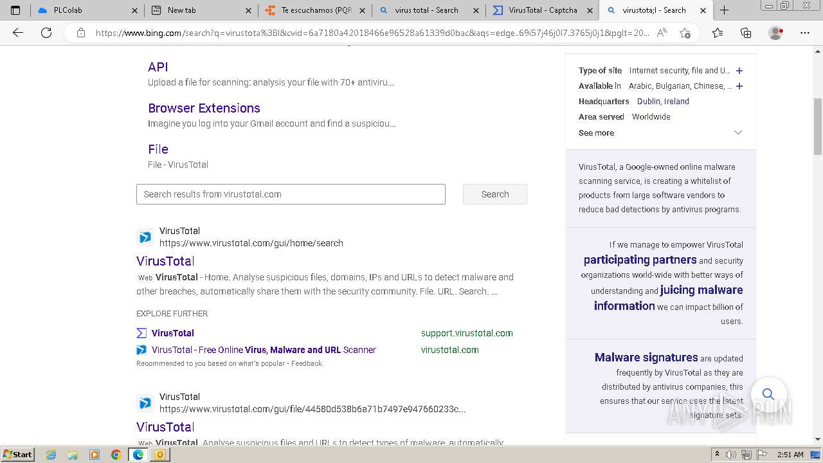The width and height of the screenshot is (823, 463).
Task: Click 'Area served Worldwide' text
Action: (x=624, y=117)
